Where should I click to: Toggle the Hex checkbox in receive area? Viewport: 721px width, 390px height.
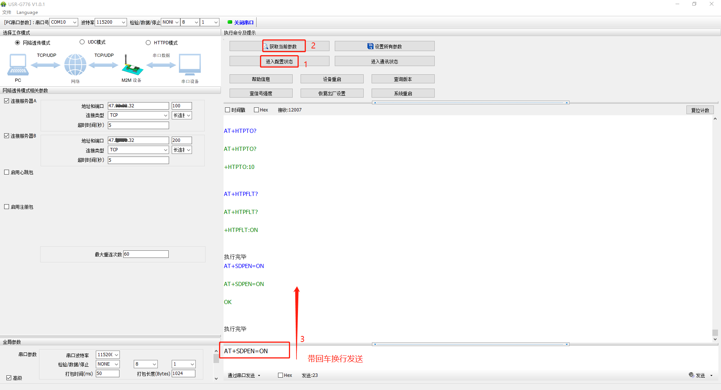[x=257, y=110]
